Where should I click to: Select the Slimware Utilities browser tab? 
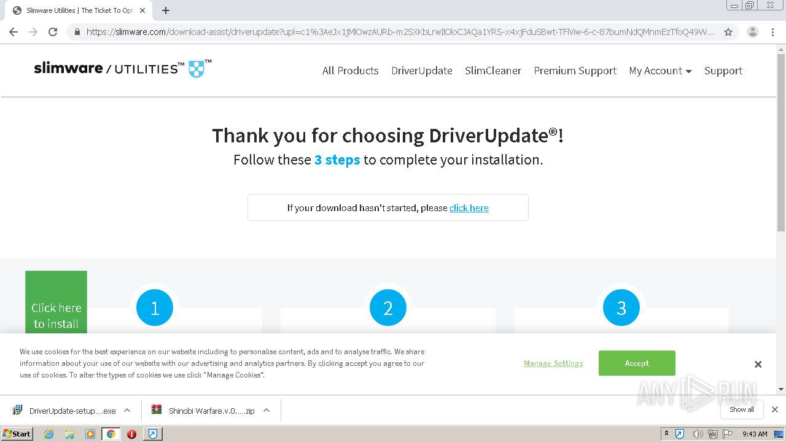click(80, 10)
